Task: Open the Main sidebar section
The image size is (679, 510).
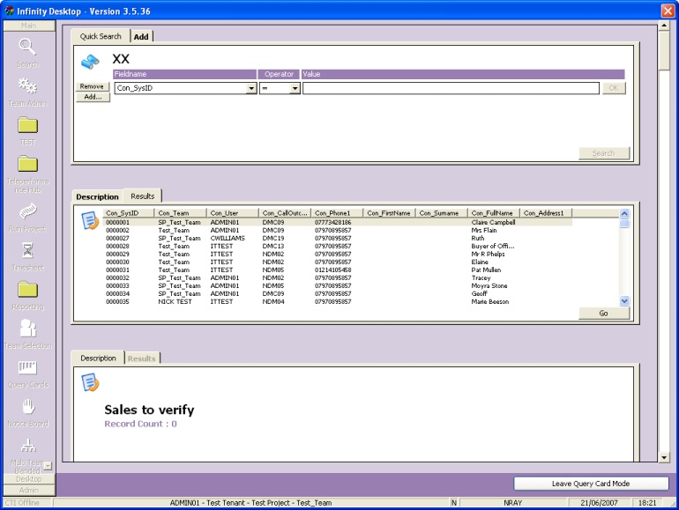Action: (29, 26)
